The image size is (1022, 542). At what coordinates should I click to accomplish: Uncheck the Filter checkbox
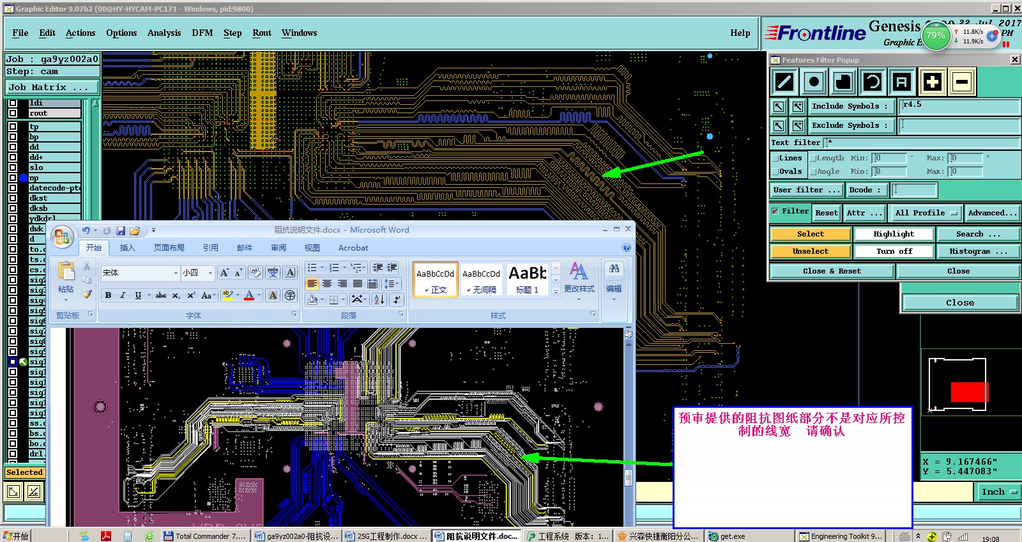[x=775, y=211]
